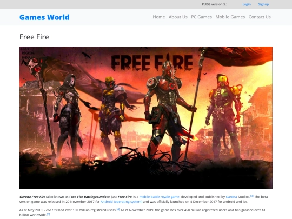
Task: Click the bold Garena Free Fire text
Action: tap(32, 197)
